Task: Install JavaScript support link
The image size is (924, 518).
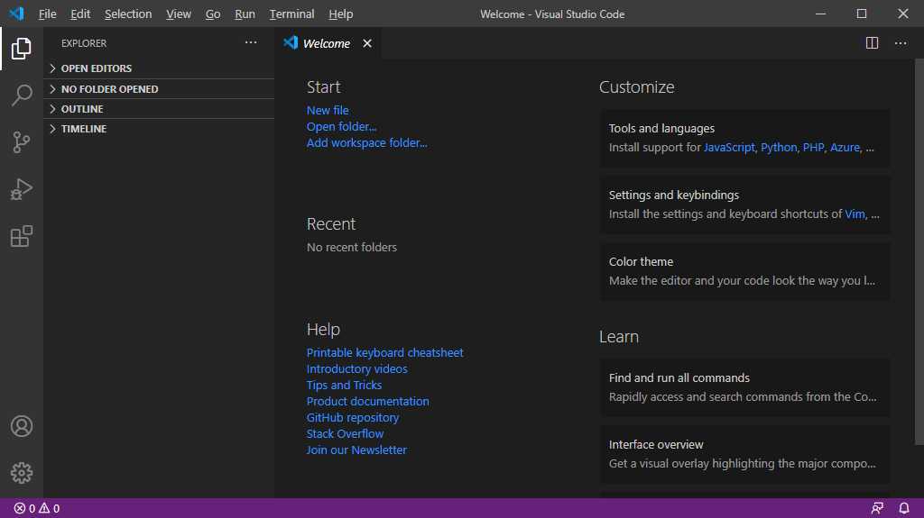Action: pos(729,147)
